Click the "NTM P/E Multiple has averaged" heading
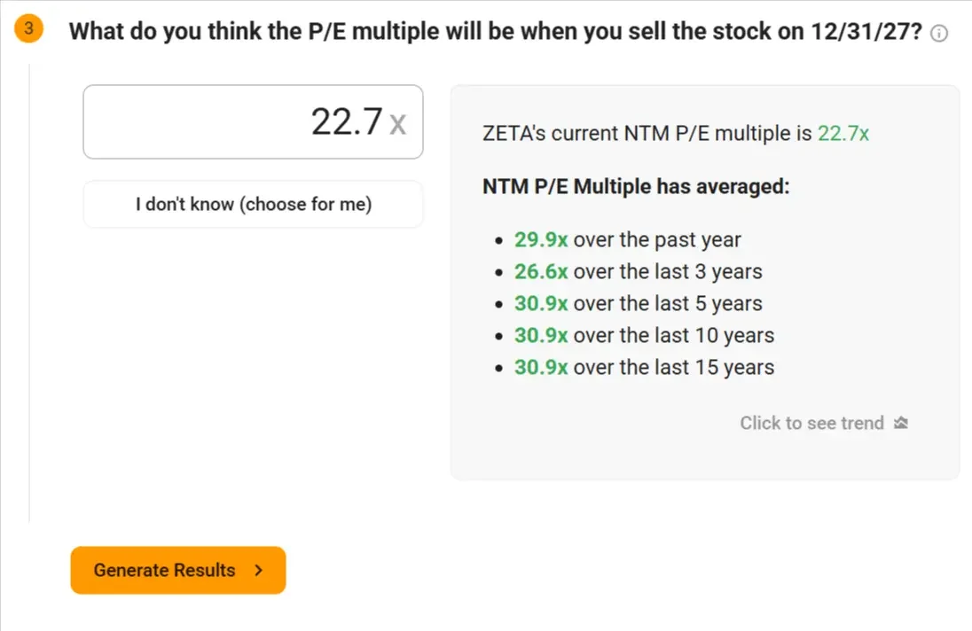Image resolution: width=972 pixels, height=631 pixels. click(636, 186)
